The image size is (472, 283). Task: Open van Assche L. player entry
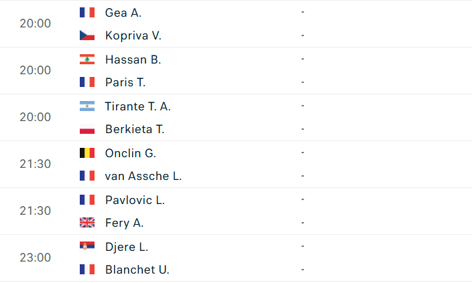pyautogui.click(x=143, y=176)
